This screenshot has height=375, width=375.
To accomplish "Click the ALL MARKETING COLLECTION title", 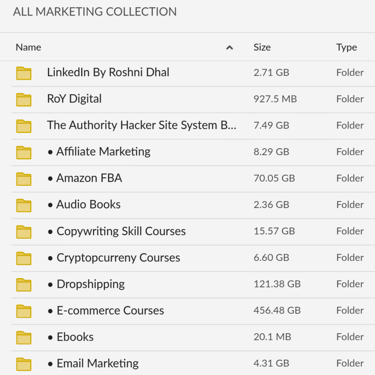I will pos(95,12).
